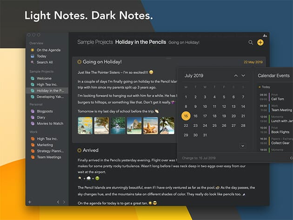293x220 pixels.
Task: Navigate forward with sidebar right arrow
Action: [64, 202]
